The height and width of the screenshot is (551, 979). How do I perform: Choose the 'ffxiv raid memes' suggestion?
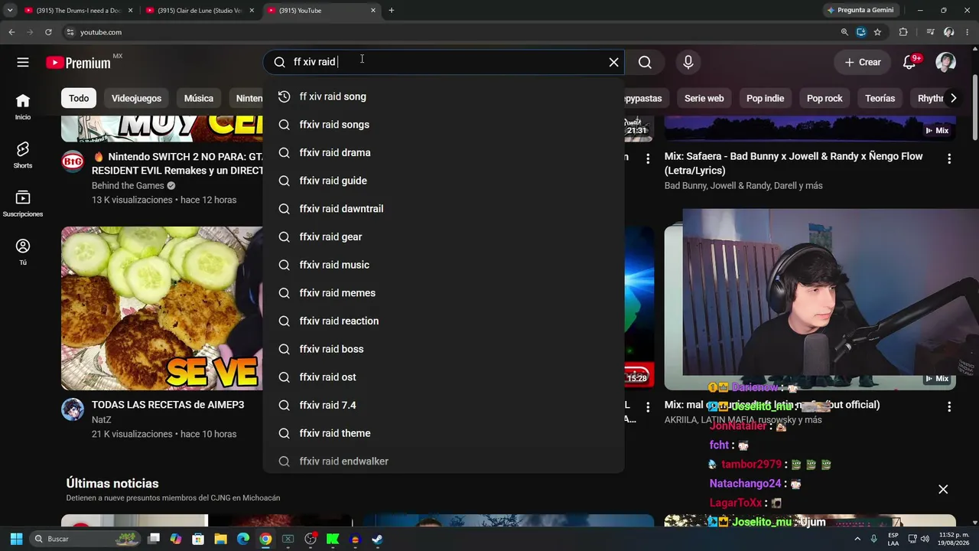pyautogui.click(x=444, y=293)
